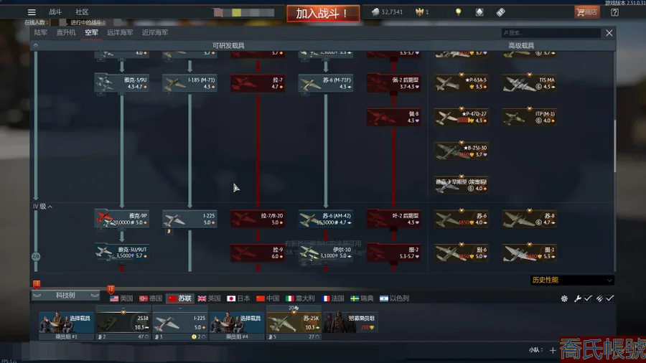646x363 pixels.
Task: Collapse the rank IV section chevron
Action: click(x=50, y=207)
